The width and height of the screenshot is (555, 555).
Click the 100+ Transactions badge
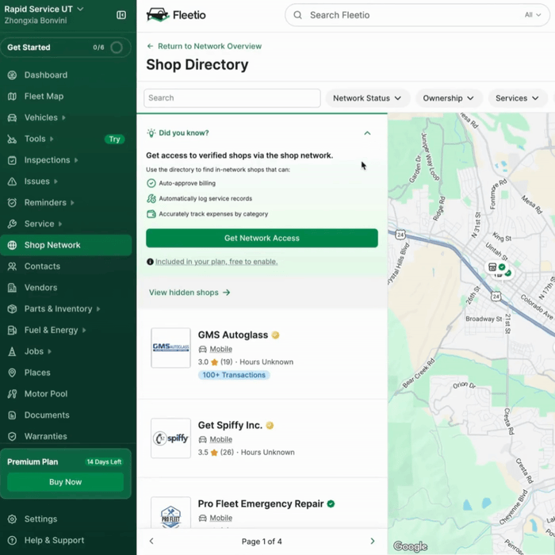pos(234,375)
